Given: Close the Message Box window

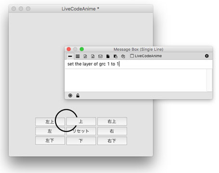Looking at the screenshot, I should pos(69,49).
